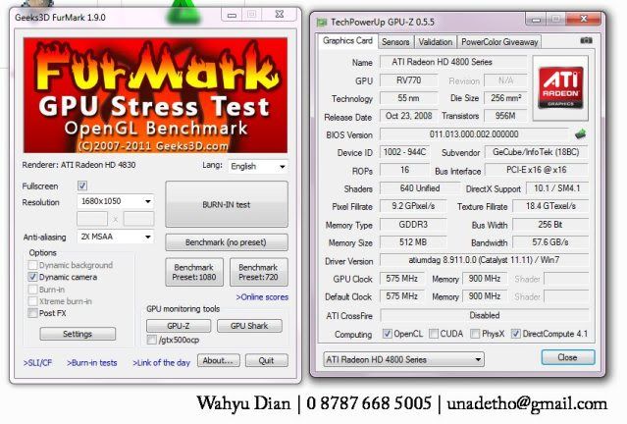The width and height of the screenshot is (627, 424).
Task: Minimize the GPU-Z window
Action: 536,20
